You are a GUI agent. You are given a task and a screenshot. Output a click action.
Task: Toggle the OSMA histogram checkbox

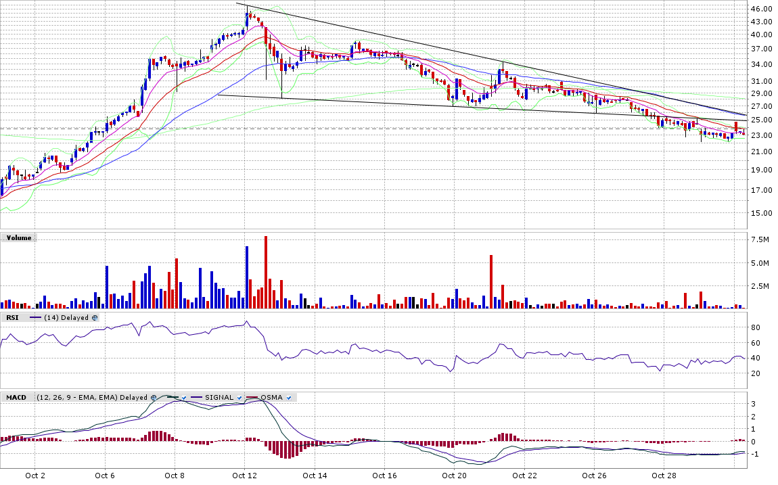click(288, 398)
